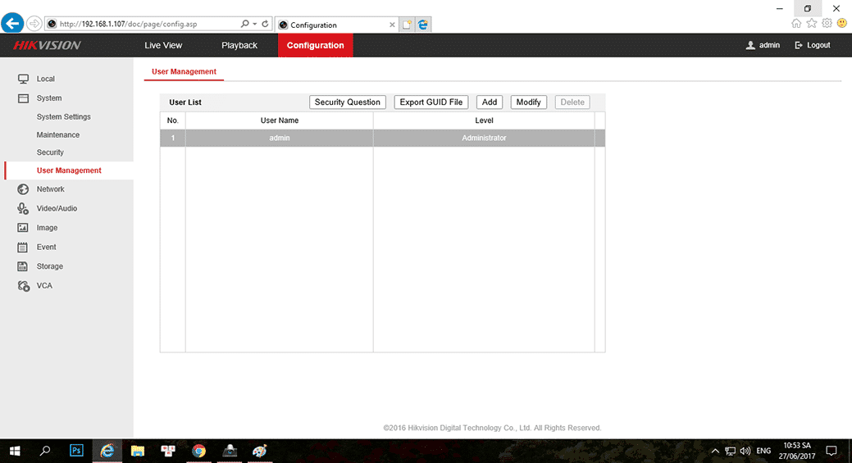The image size is (852, 463).
Task: Switch to Playback tab
Action: point(239,45)
